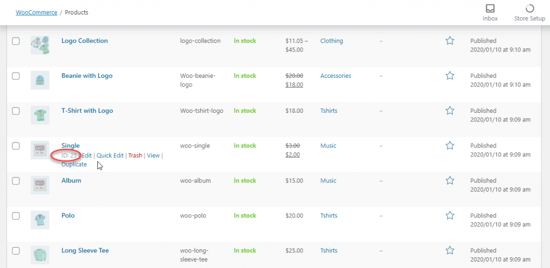The height and width of the screenshot is (268, 550).
Task: Toggle featured star for T-Shirt with Logo
Action: click(x=450, y=111)
